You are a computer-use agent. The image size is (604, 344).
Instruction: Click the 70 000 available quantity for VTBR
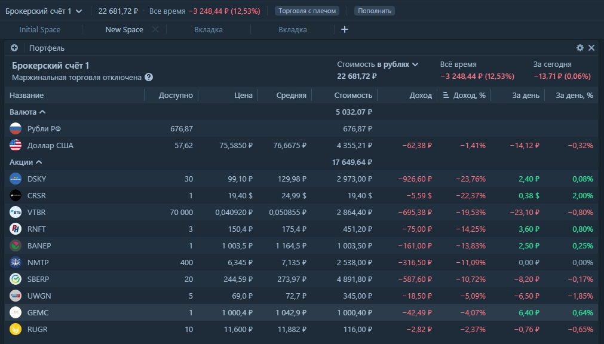tap(182, 212)
